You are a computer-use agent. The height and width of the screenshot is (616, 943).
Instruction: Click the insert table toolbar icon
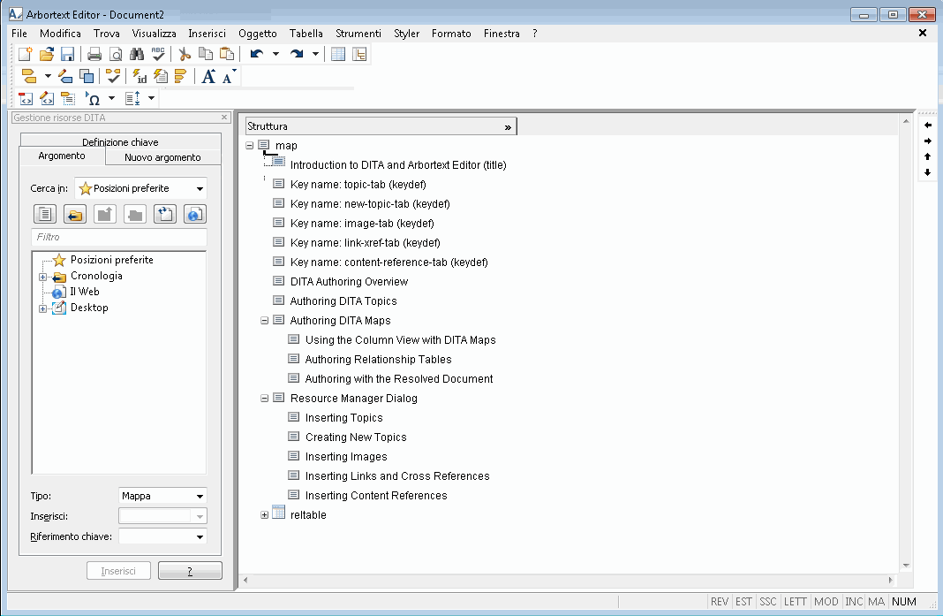click(338, 54)
